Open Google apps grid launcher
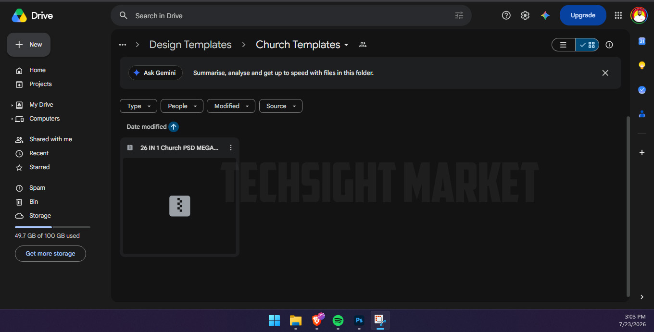This screenshot has height=332, width=654. click(x=618, y=15)
